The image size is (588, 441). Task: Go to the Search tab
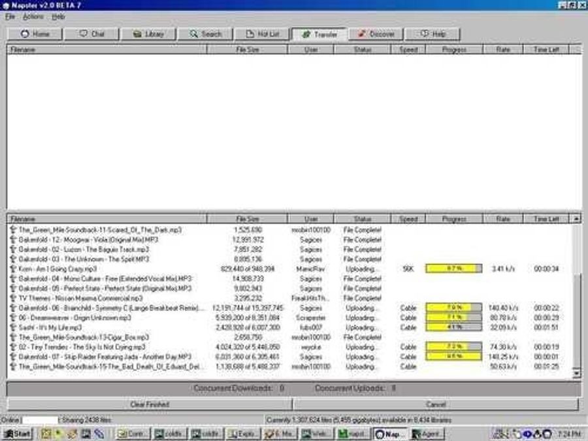(206, 34)
